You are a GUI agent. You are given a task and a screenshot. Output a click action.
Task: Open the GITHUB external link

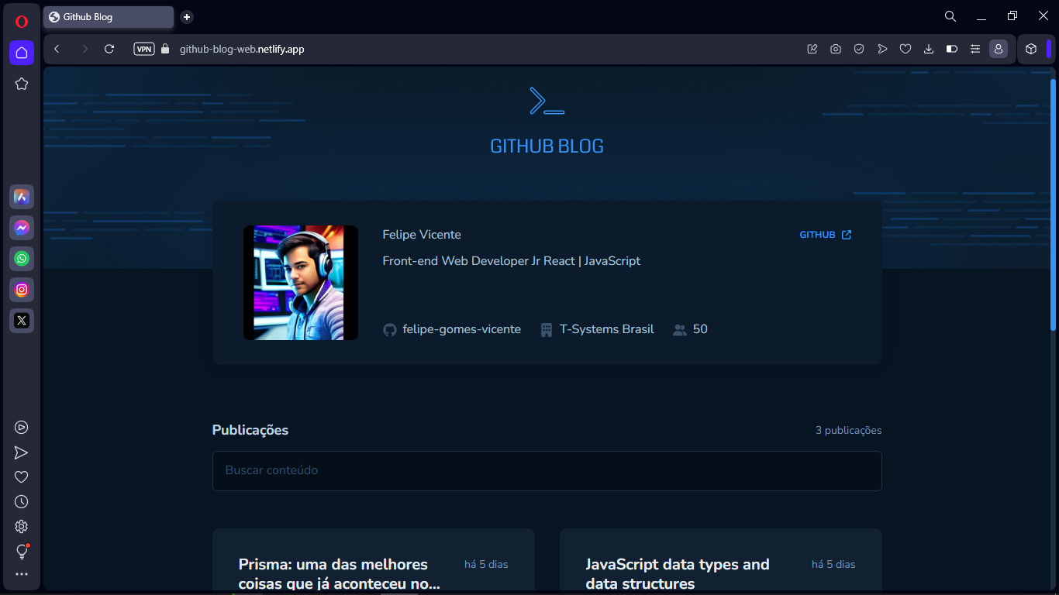point(826,235)
